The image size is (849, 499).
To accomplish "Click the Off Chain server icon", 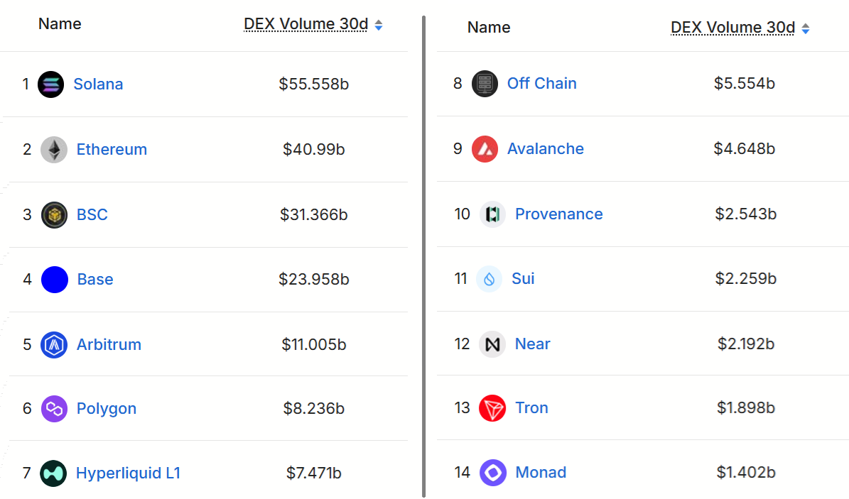I will click(x=485, y=84).
